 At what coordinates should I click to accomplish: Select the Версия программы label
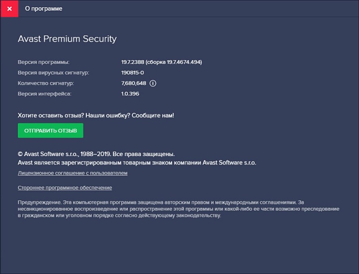[43, 62]
